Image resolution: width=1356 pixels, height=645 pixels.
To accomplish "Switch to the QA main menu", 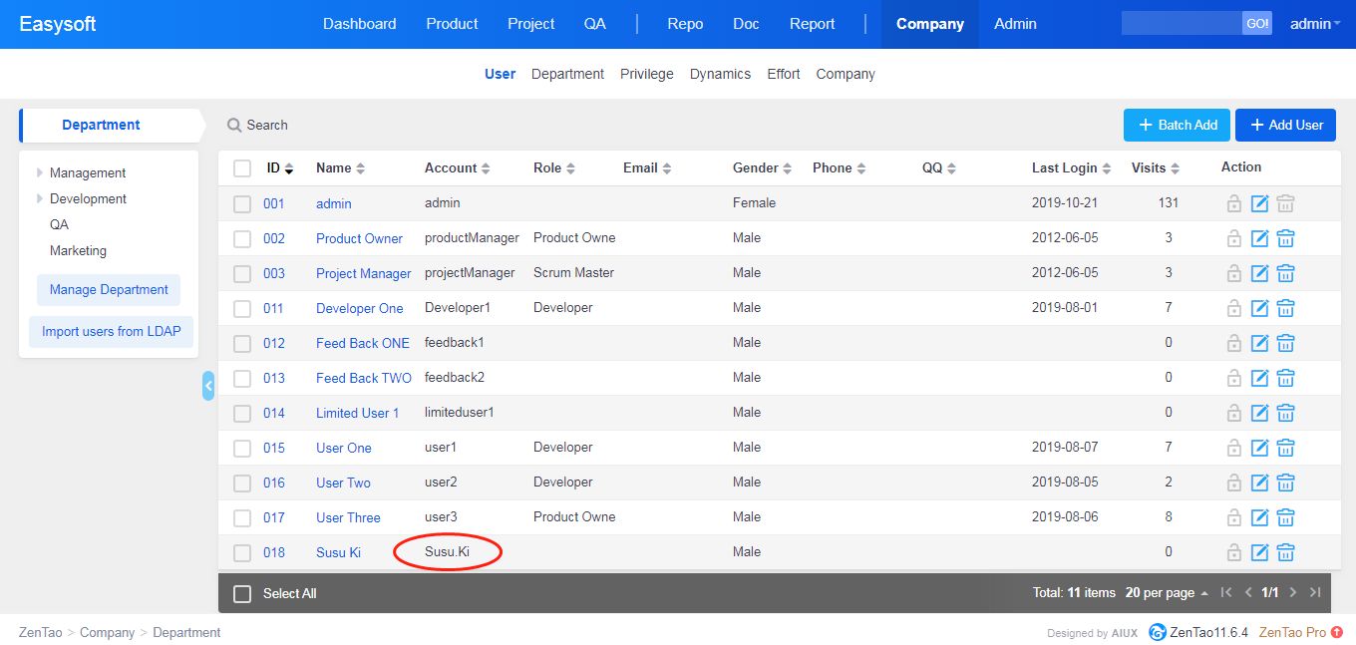I will 594,24.
